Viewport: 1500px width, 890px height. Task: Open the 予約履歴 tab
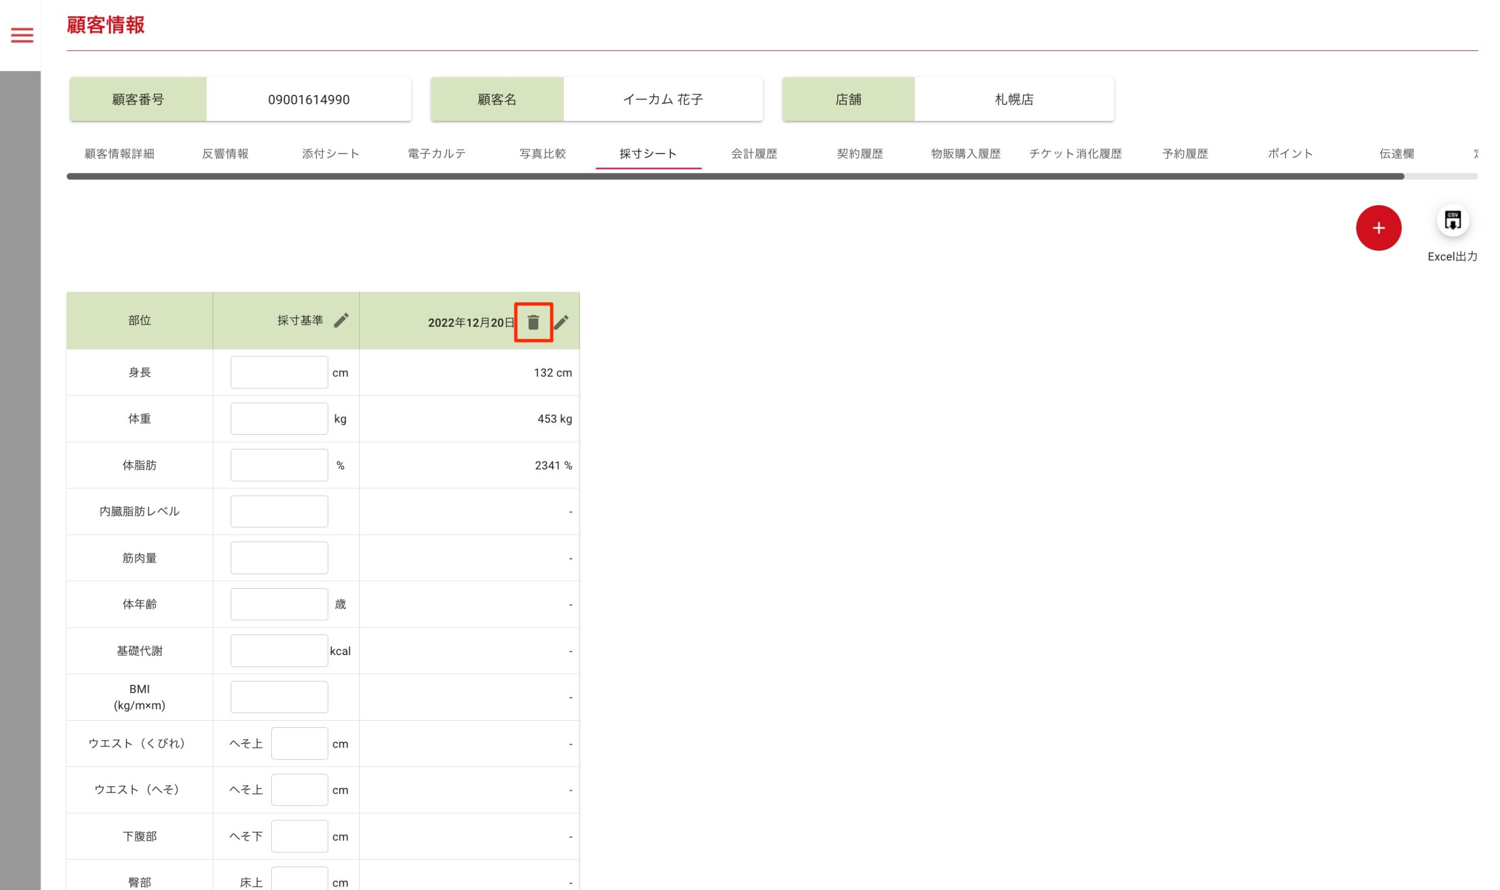(x=1185, y=154)
